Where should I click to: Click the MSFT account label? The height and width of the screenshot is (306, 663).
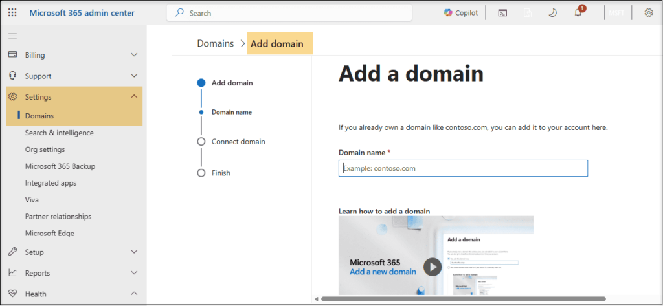pos(616,13)
